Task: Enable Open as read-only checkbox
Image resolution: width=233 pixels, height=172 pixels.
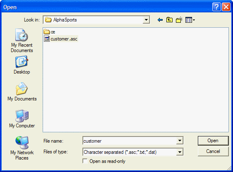Action: (85, 161)
